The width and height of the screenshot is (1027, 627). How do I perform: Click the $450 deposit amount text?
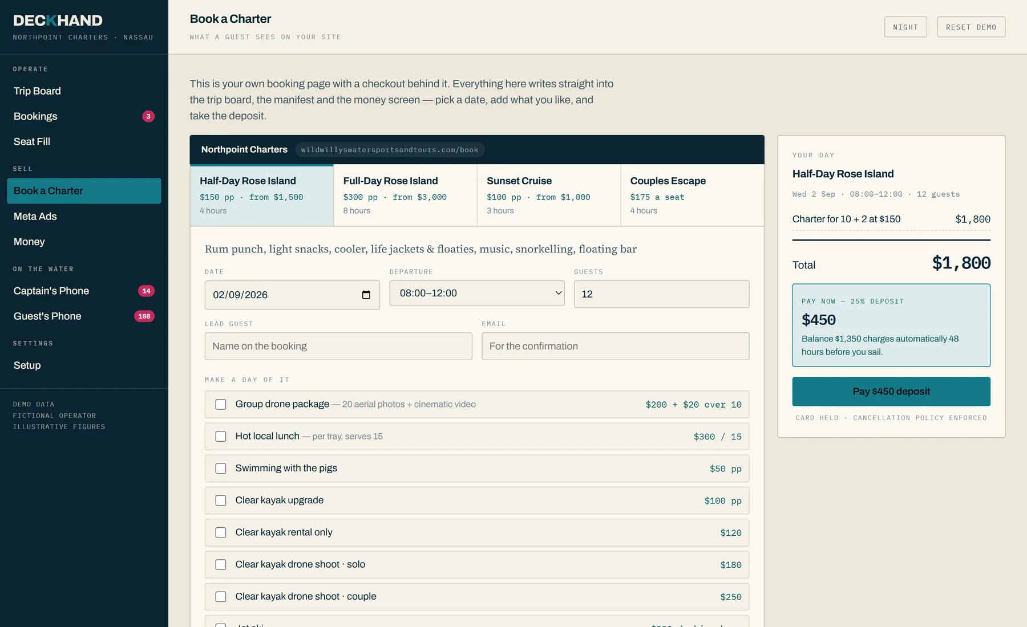[819, 320]
